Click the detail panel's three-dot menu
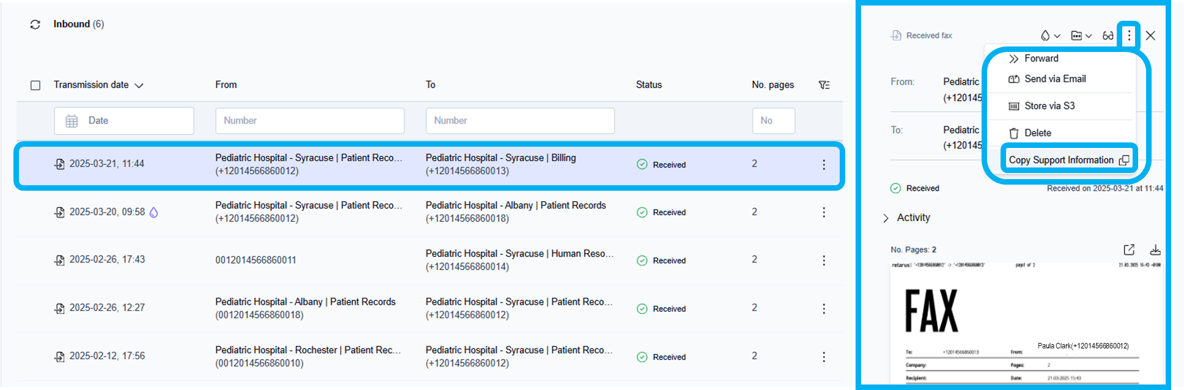 tap(1129, 35)
